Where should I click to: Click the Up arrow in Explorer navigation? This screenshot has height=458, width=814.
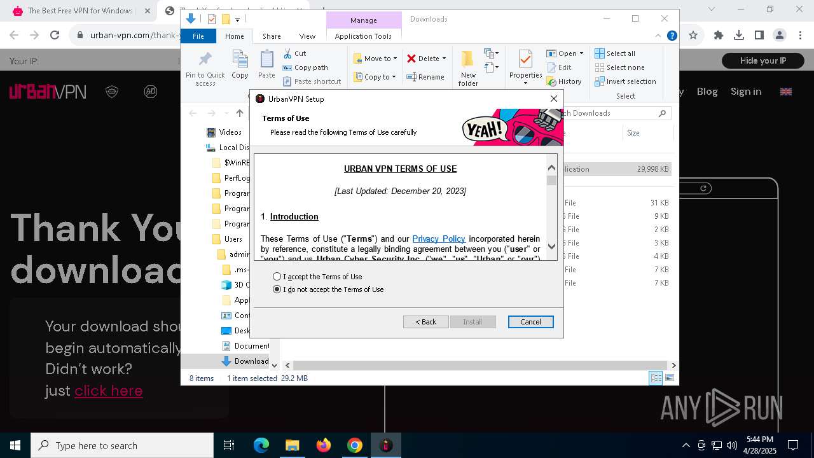point(240,113)
